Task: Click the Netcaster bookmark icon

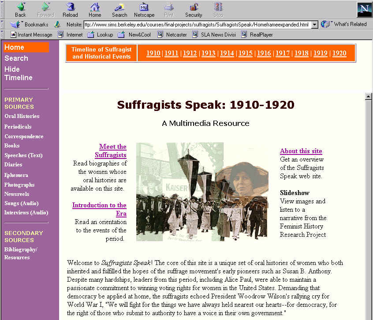Action: pos(160,34)
